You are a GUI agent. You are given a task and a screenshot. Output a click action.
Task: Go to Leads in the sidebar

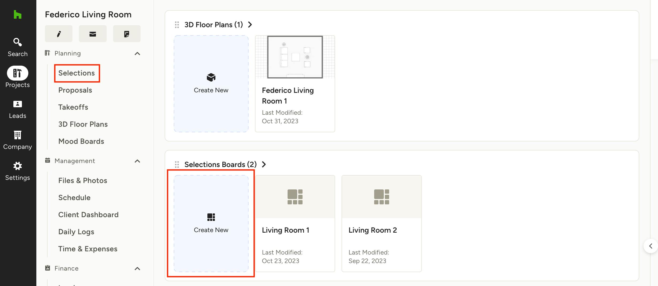pyautogui.click(x=18, y=109)
